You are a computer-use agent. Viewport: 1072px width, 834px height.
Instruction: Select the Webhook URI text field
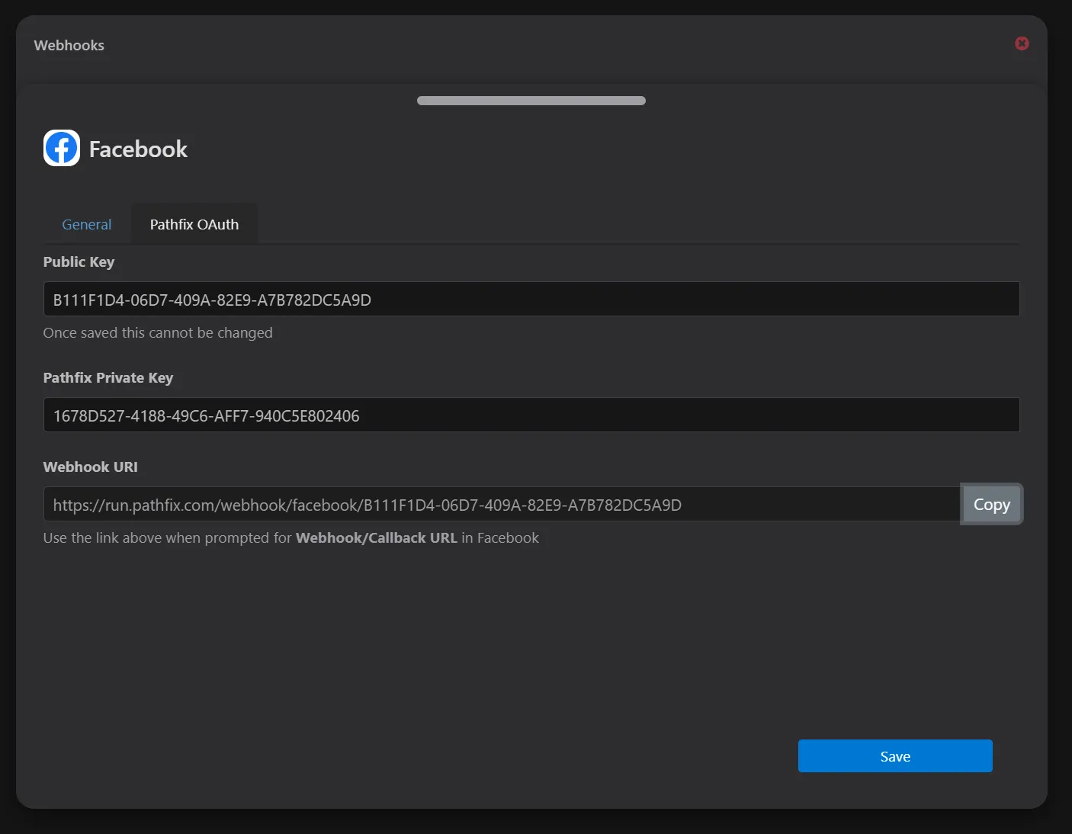pos(502,504)
